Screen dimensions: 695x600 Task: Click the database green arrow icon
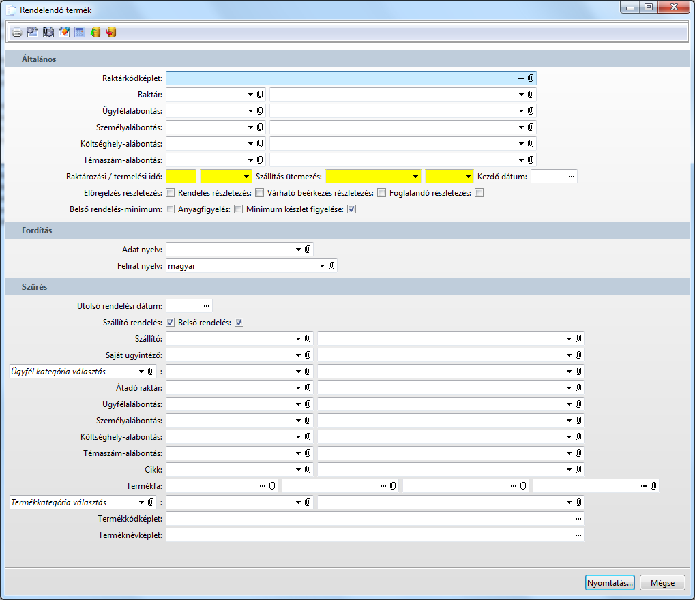click(x=95, y=32)
